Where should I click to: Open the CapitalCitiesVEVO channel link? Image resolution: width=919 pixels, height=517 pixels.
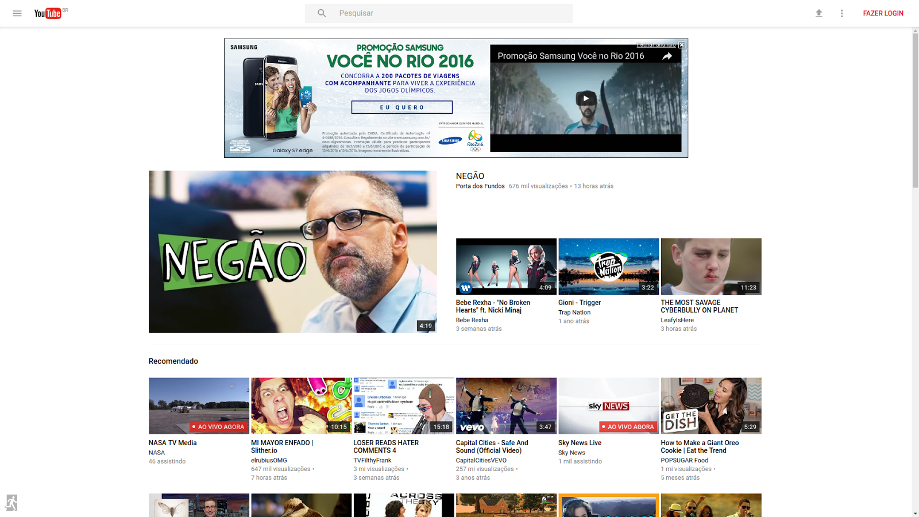[481, 461]
